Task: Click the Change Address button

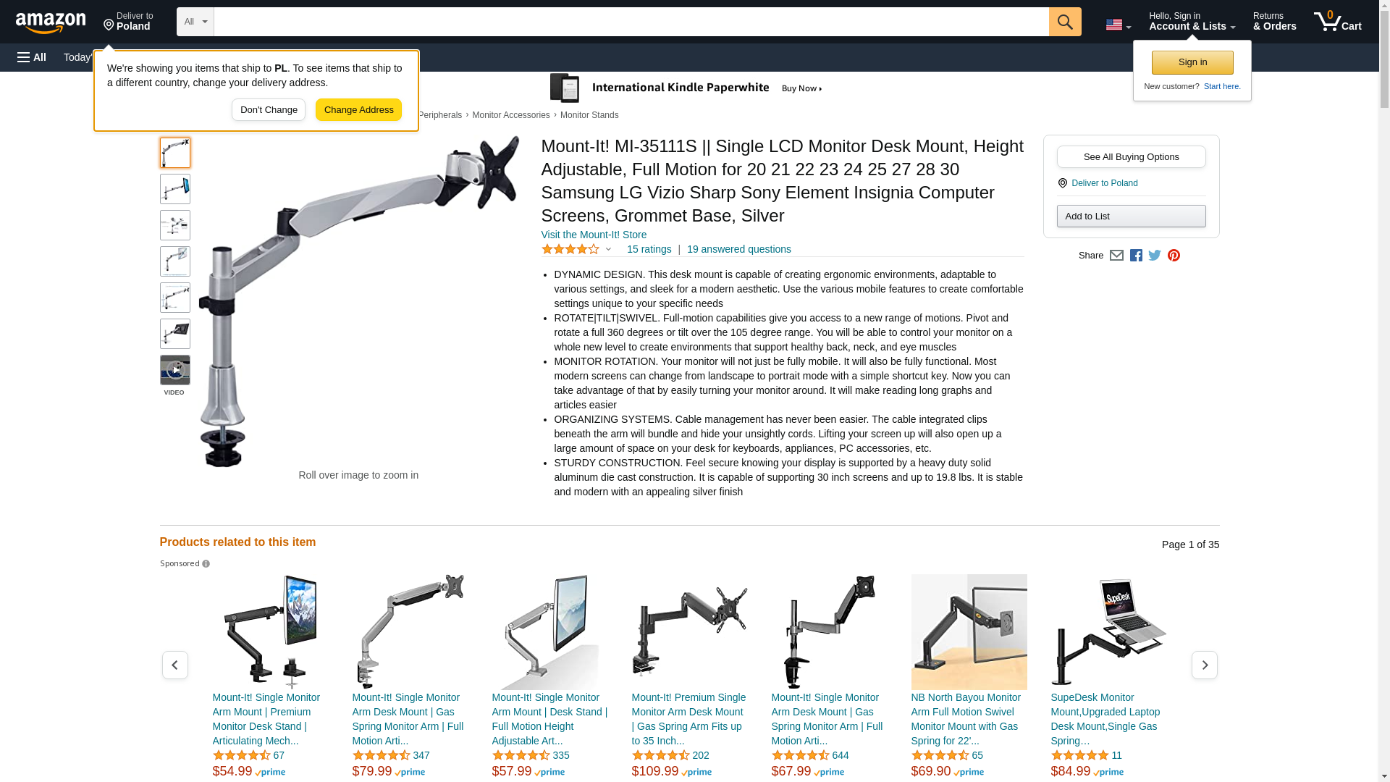Action: [358, 110]
